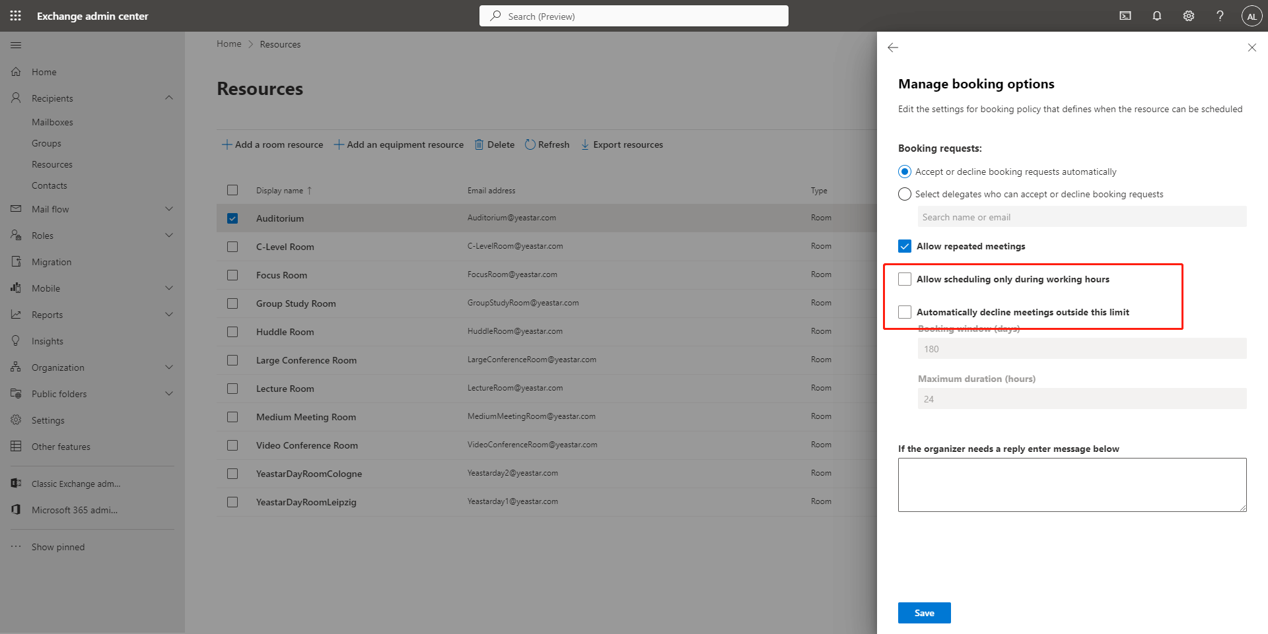This screenshot has width=1268, height=634.
Task: Open the notifications bell icon
Action: [1157, 16]
